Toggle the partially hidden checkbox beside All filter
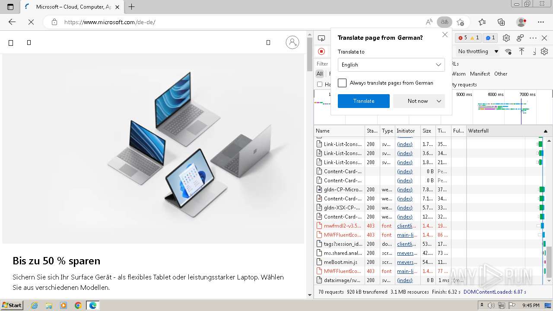Screen dimensions: 553x311 pos(320,84)
